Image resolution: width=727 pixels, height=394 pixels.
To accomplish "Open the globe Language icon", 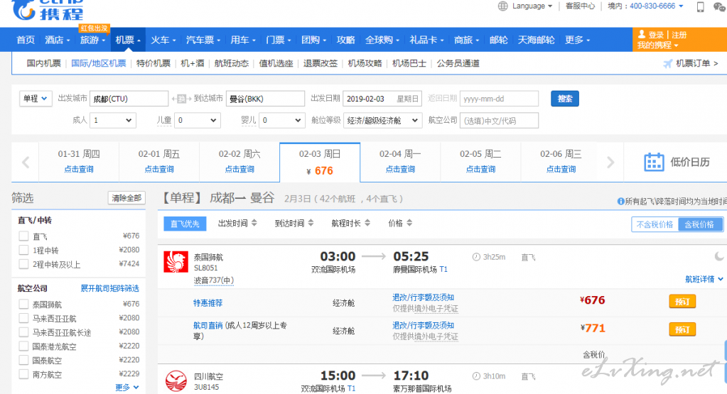I will 503,6.
